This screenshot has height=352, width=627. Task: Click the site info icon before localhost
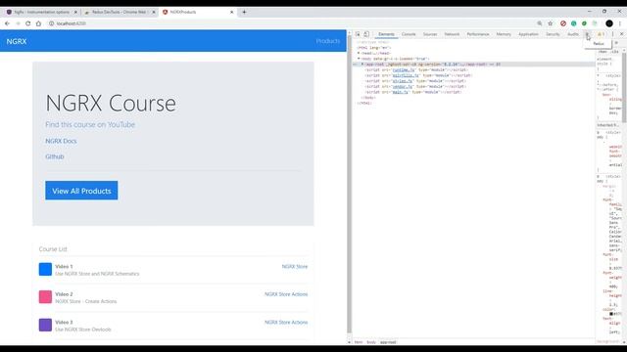point(51,23)
